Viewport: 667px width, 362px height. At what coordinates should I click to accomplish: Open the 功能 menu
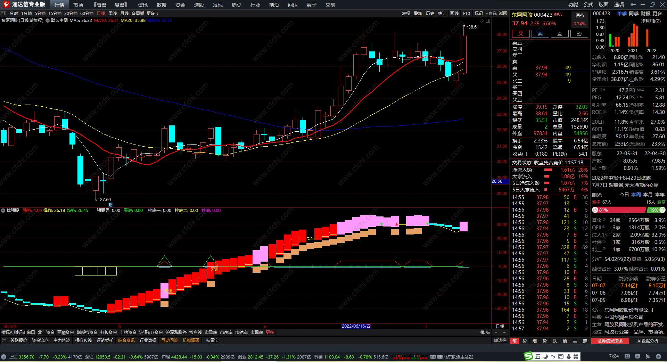573,5
